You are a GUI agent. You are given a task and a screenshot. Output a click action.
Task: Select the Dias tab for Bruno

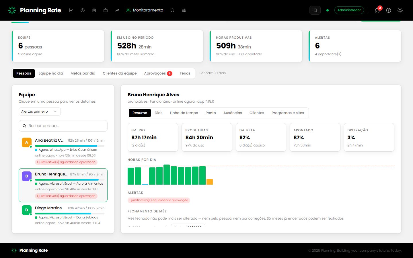coord(159,113)
